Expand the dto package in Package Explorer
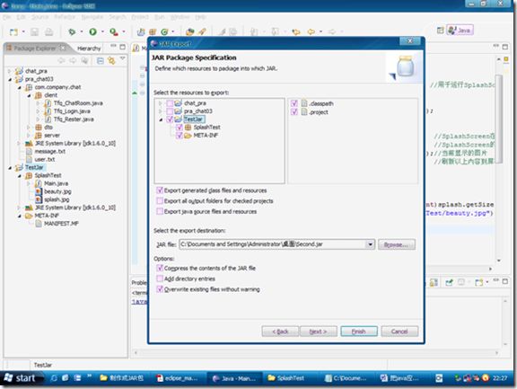The image size is (517, 389). coord(29,127)
